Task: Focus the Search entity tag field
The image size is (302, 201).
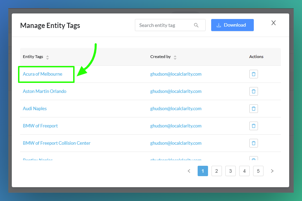Action: coord(170,25)
